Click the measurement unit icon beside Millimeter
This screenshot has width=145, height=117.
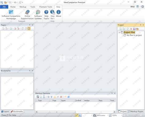[95, 115]
